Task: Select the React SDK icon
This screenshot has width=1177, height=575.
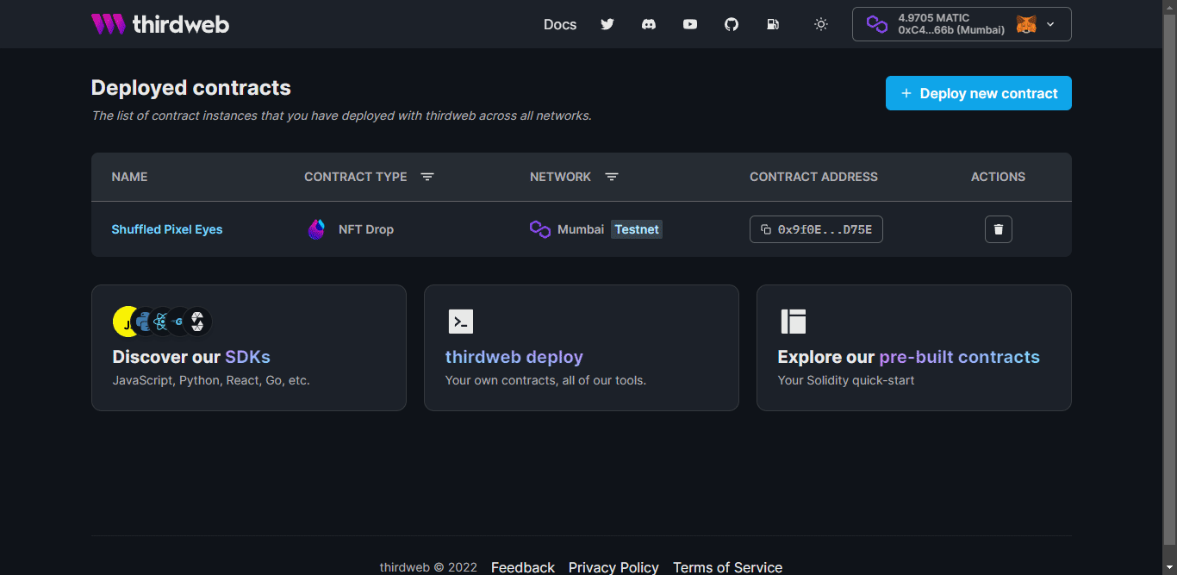Action: coord(160,321)
